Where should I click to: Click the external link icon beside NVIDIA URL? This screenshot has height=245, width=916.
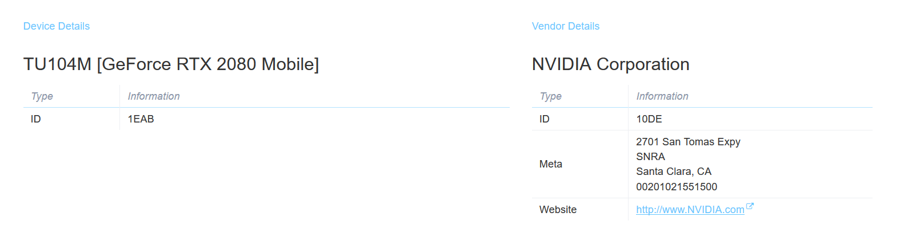750,206
